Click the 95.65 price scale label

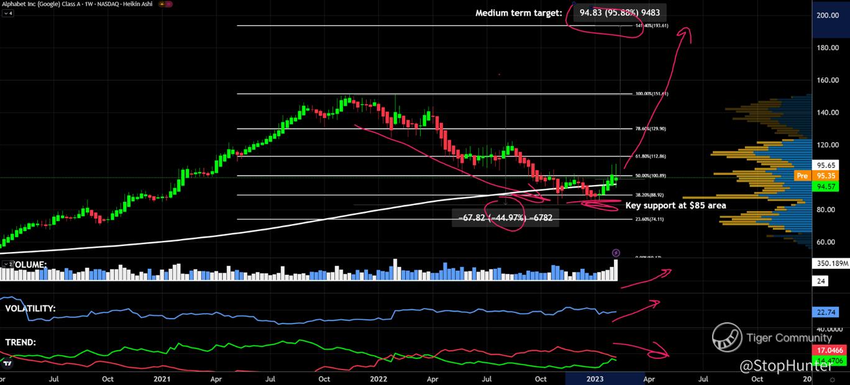(x=826, y=166)
